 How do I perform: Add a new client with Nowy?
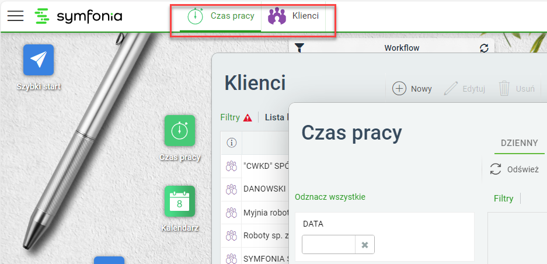pyautogui.click(x=412, y=89)
